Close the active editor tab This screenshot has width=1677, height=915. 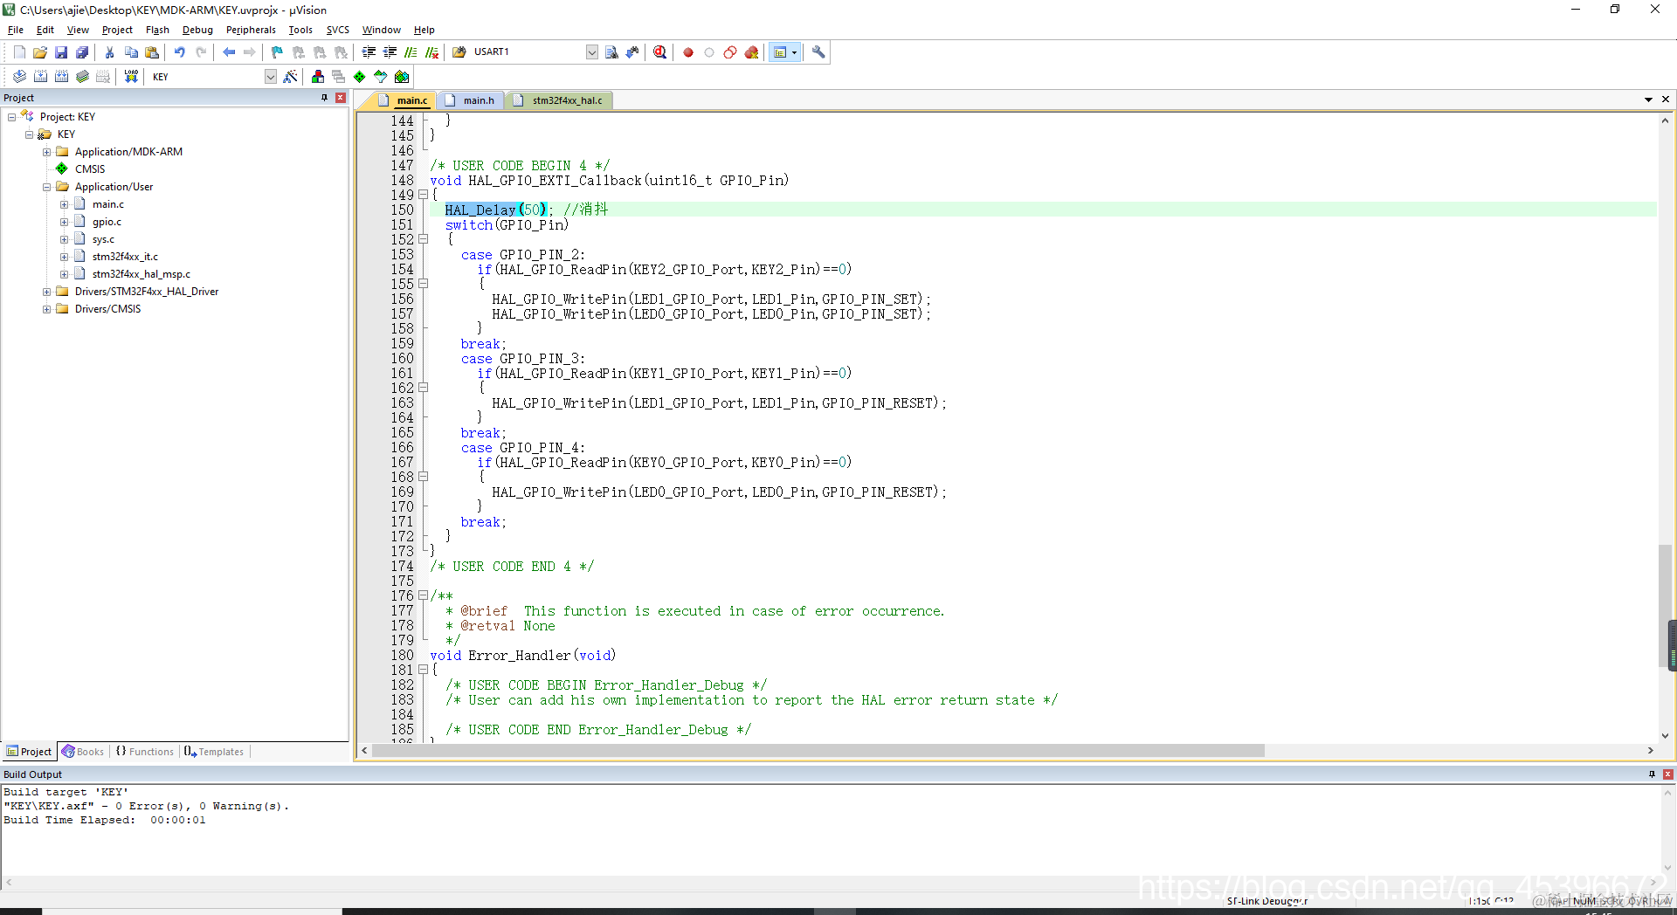click(1666, 100)
